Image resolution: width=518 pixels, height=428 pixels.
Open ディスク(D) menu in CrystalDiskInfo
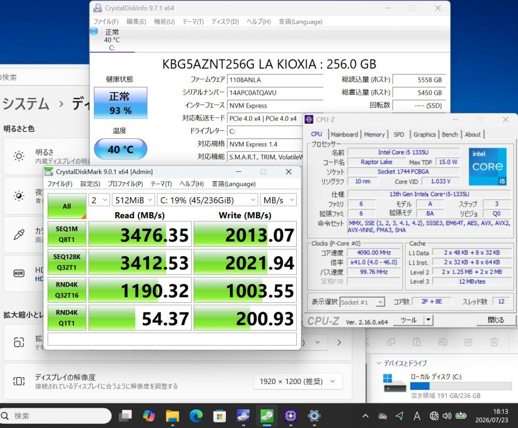(225, 22)
